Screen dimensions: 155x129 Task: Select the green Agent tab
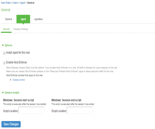[23, 19]
